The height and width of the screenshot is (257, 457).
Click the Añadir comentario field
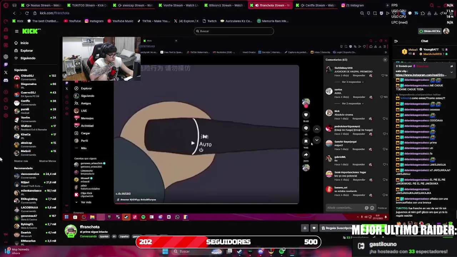click(x=345, y=208)
